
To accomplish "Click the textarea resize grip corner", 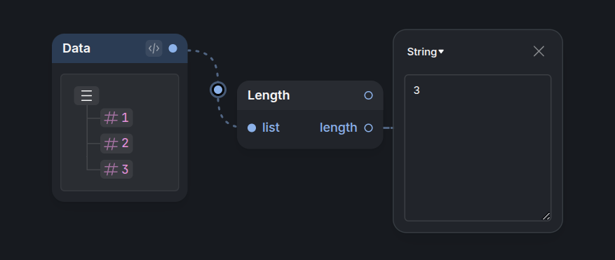I will [546, 216].
